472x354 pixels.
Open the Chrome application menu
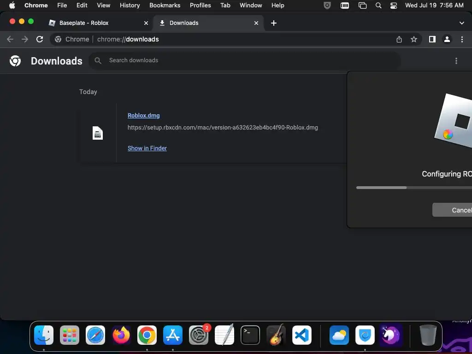pyautogui.click(x=36, y=6)
